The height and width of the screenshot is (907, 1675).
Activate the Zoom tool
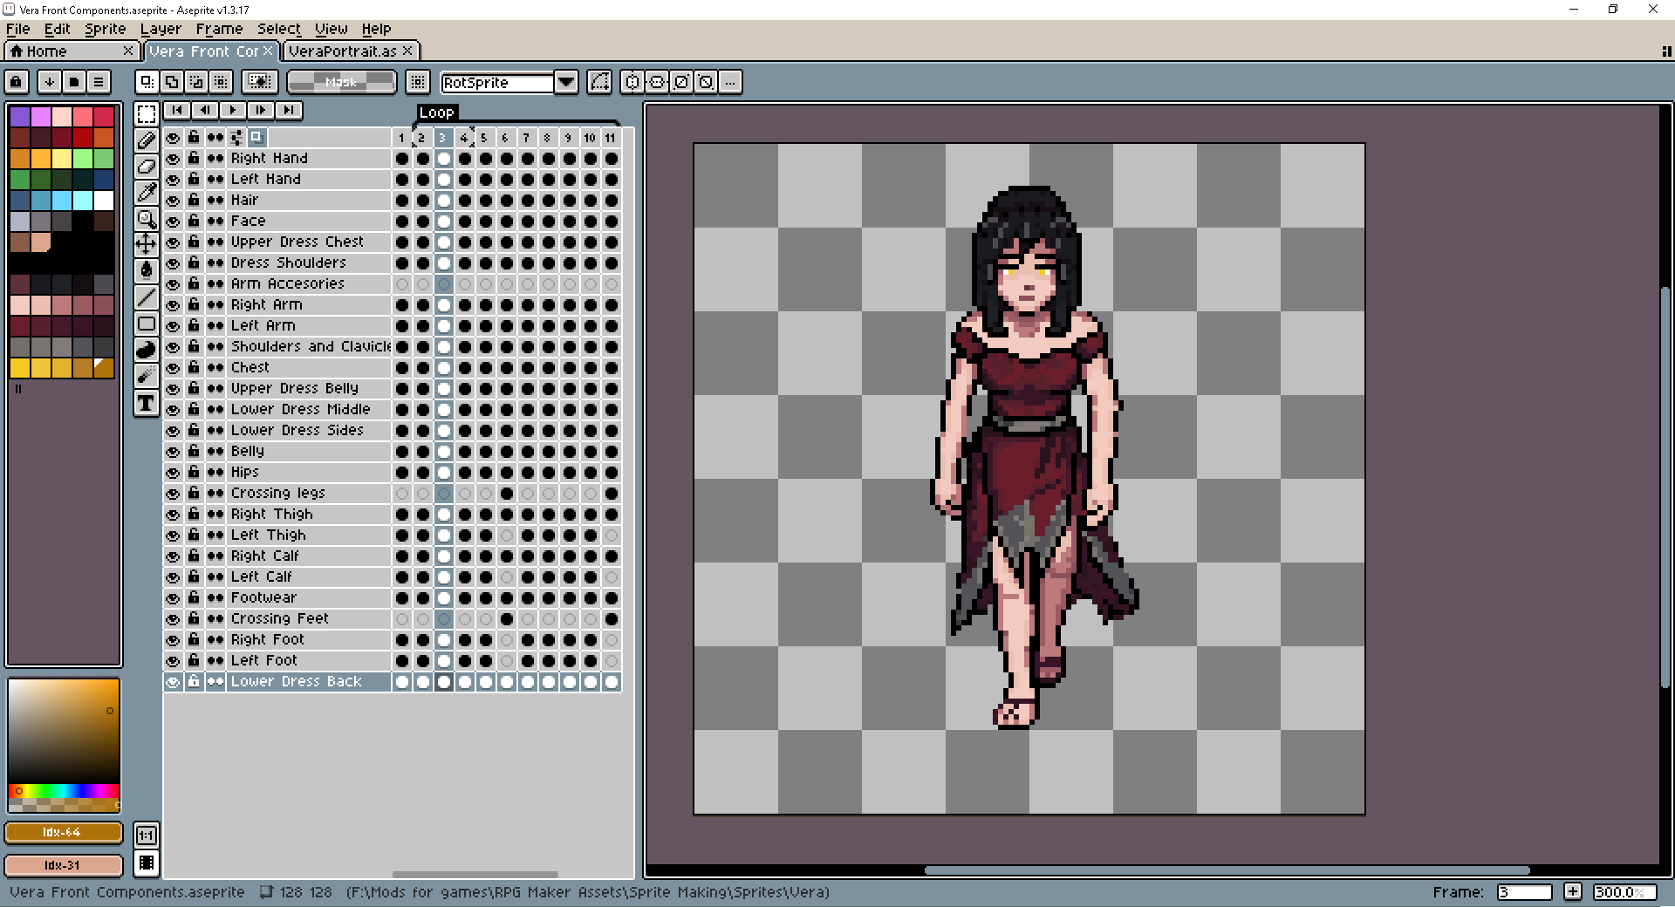pyautogui.click(x=147, y=219)
